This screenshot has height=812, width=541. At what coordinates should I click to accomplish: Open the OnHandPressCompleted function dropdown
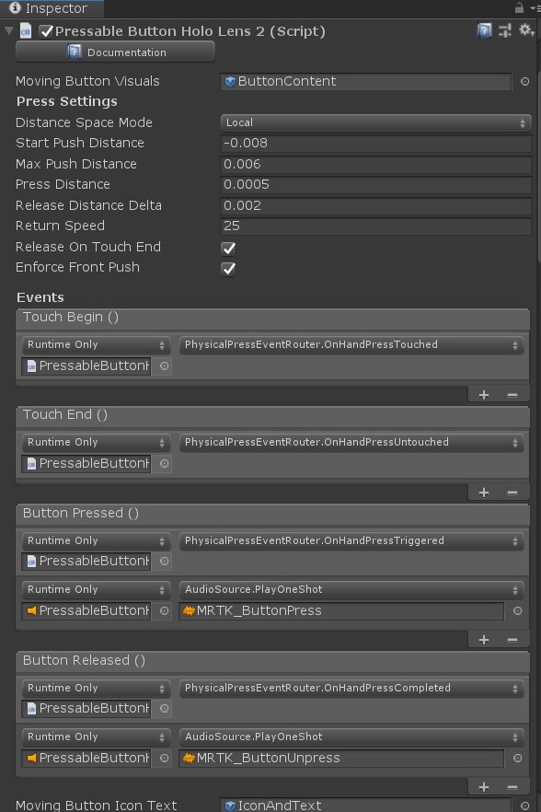351,689
